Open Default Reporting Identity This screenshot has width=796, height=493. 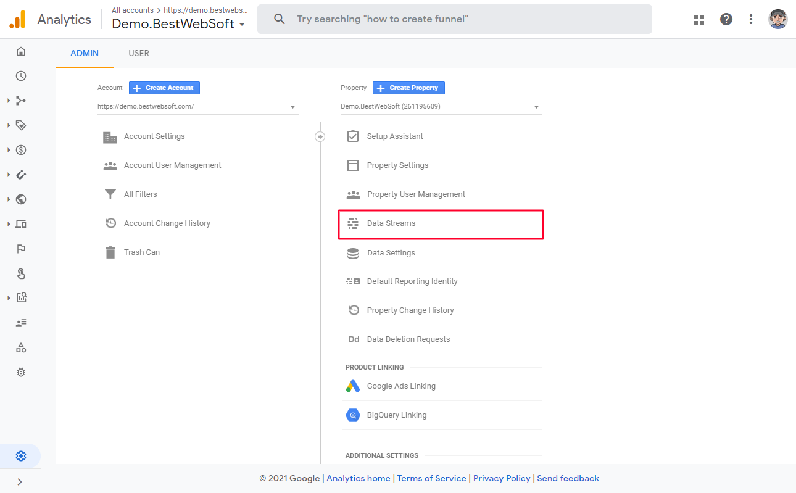coord(442,281)
